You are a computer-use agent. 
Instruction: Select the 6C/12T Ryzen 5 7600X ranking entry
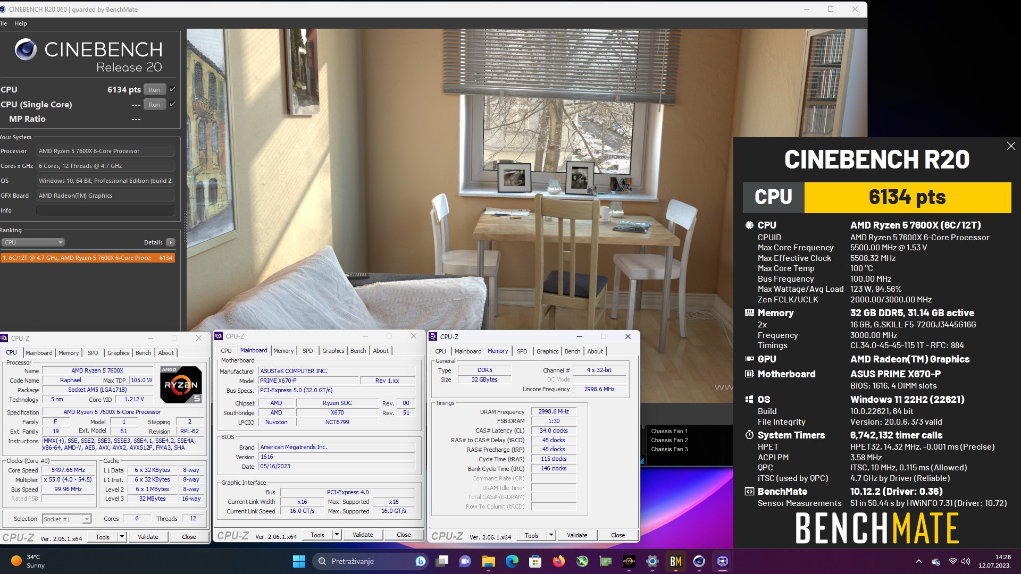88,258
